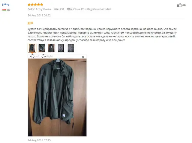Click the China Post Registered Air Mail text

[92, 9]
